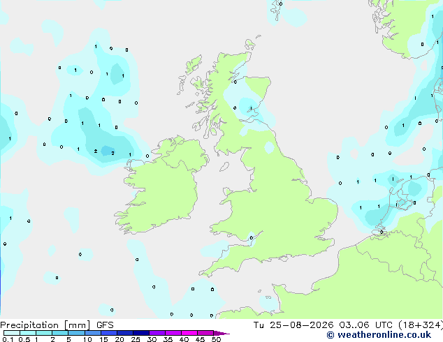Pick the legend swatch between 1 and 2
Screen dimensions: 443x342
point(44,333)
